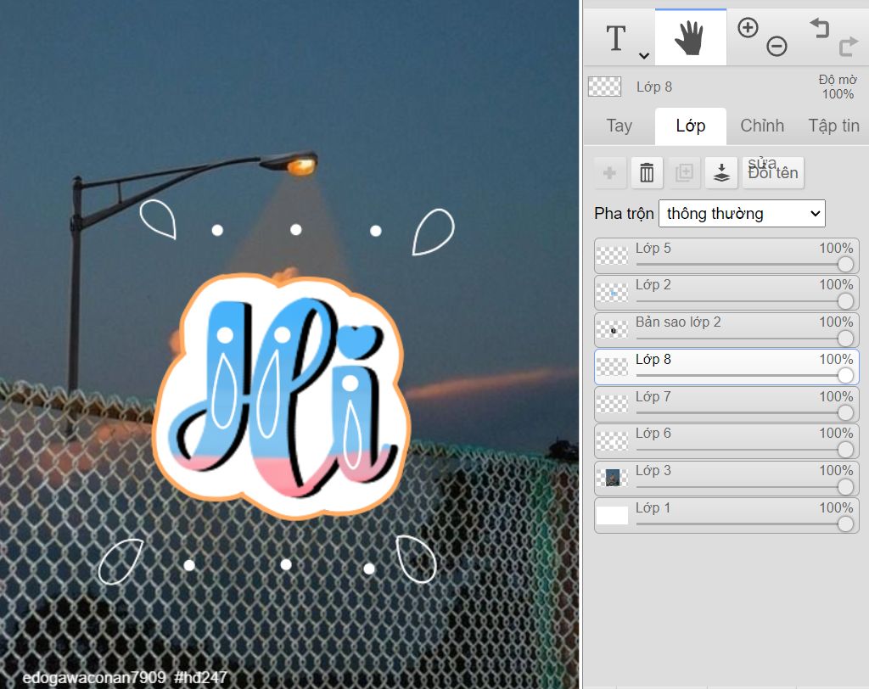Open the Tập tin tab
Screen dimensions: 869x689
[x=833, y=126]
